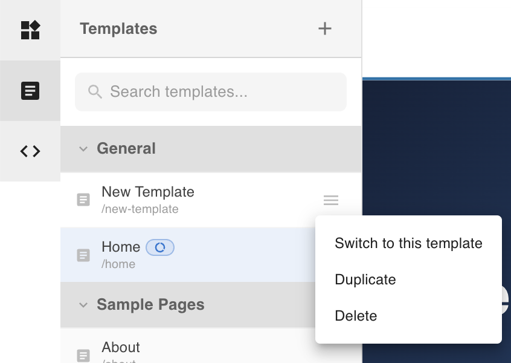Click the search magnifier icon
The height and width of the screenshot is (363, 511).
[95, 92]
